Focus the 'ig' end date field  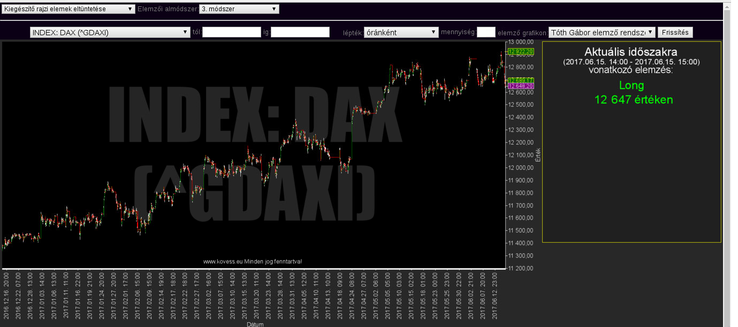point(300,33)
